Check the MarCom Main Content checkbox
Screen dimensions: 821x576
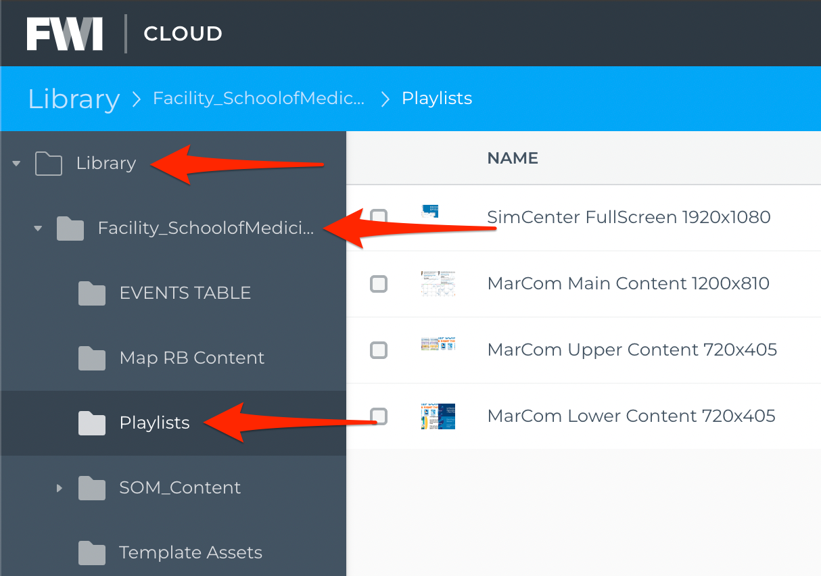(x=379, y=284)
